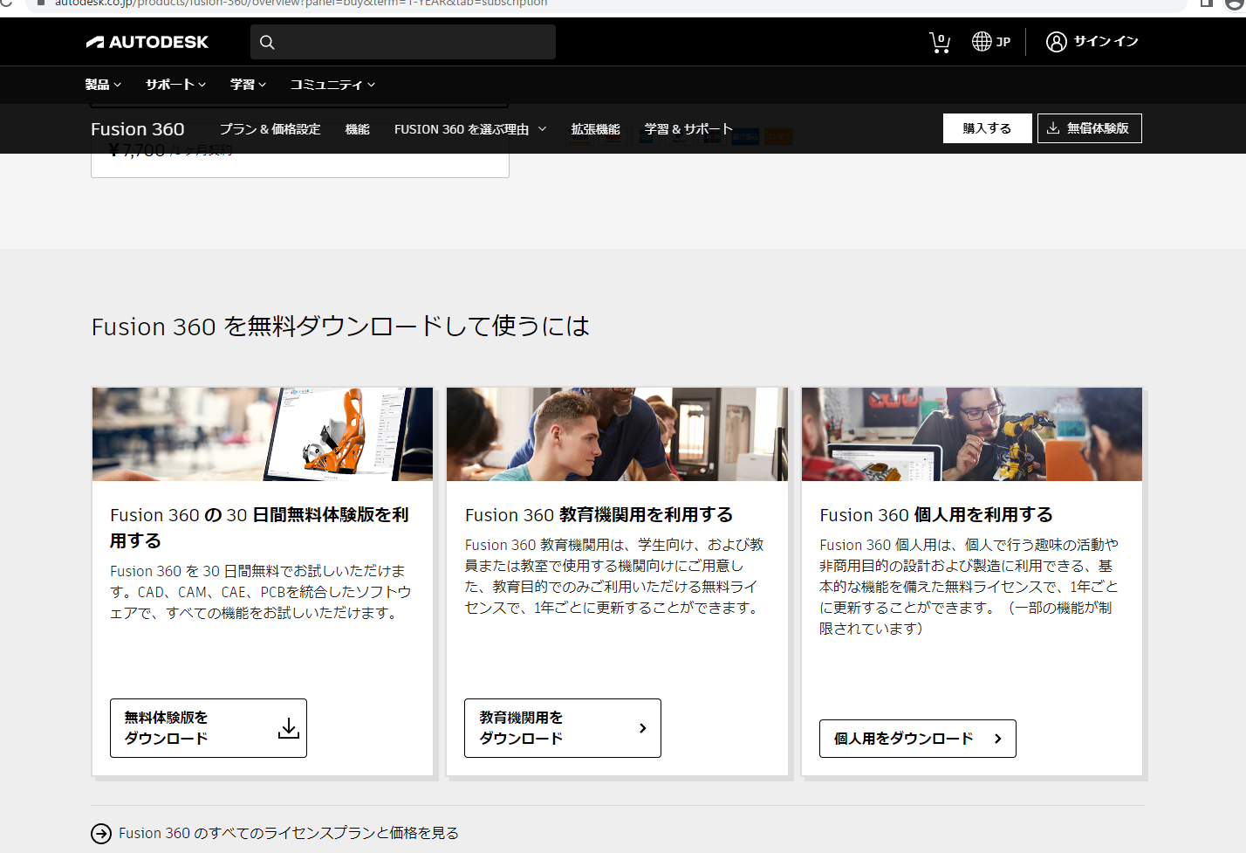Click the Autodesk logo

pos(147,42)
